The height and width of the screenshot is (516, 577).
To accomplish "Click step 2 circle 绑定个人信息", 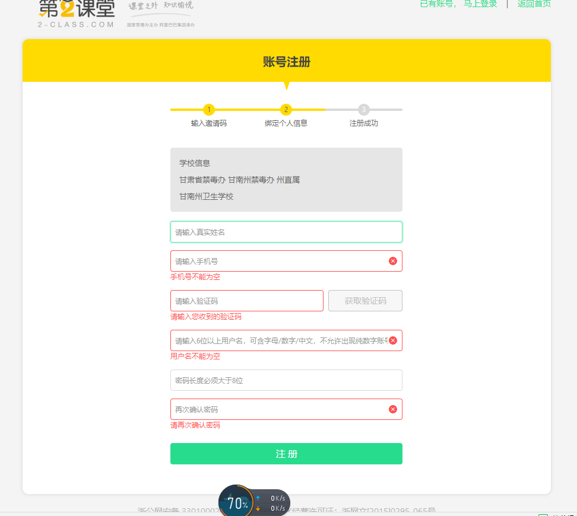I will tap(286, 110).
